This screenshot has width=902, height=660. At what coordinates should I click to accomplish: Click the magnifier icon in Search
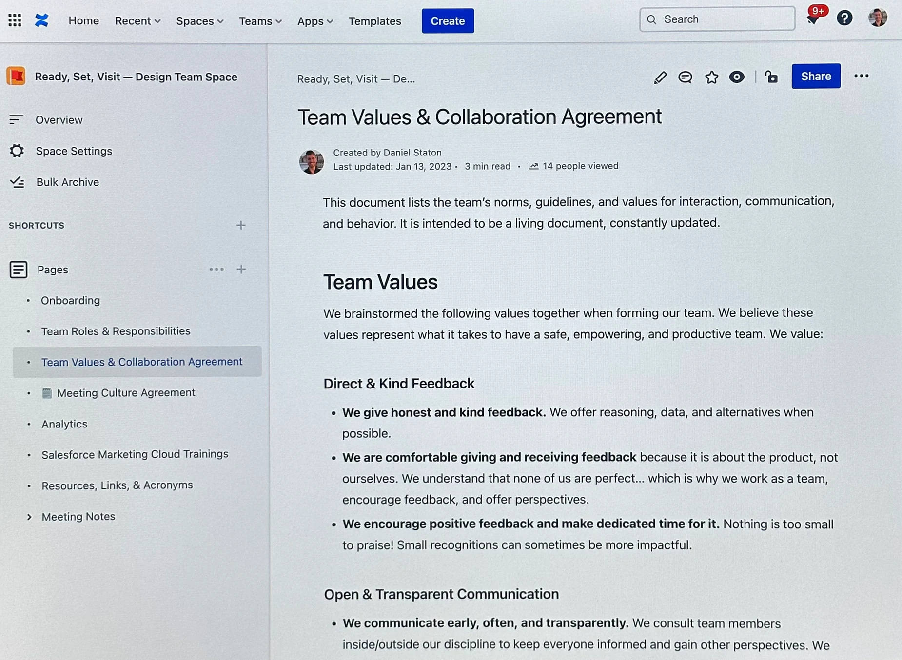click(x=651, y=19)
